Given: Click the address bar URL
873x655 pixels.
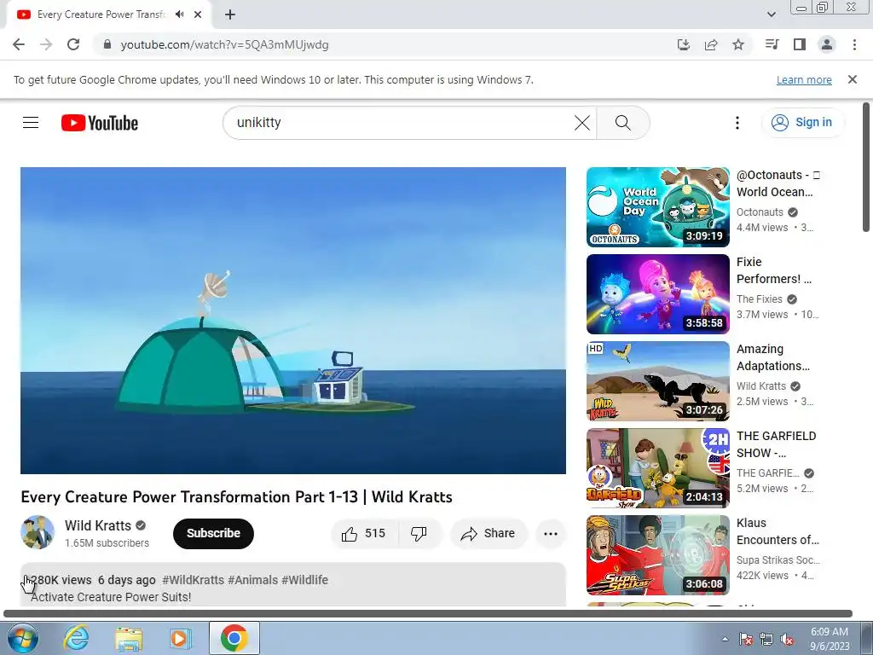Looking at the screenshot, I should click(224, 44).
